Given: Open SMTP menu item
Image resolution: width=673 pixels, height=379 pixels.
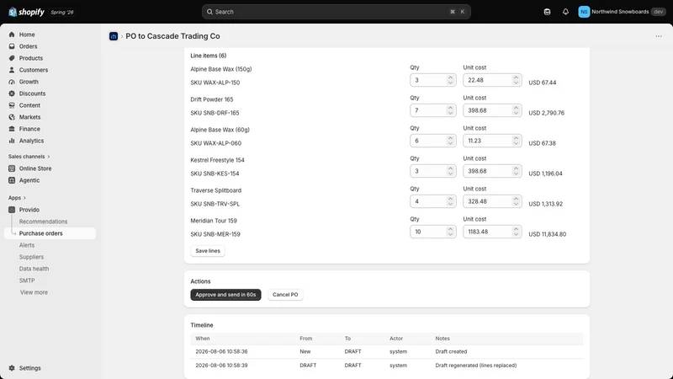Looking at the screenshot, I should pos(27,280).
